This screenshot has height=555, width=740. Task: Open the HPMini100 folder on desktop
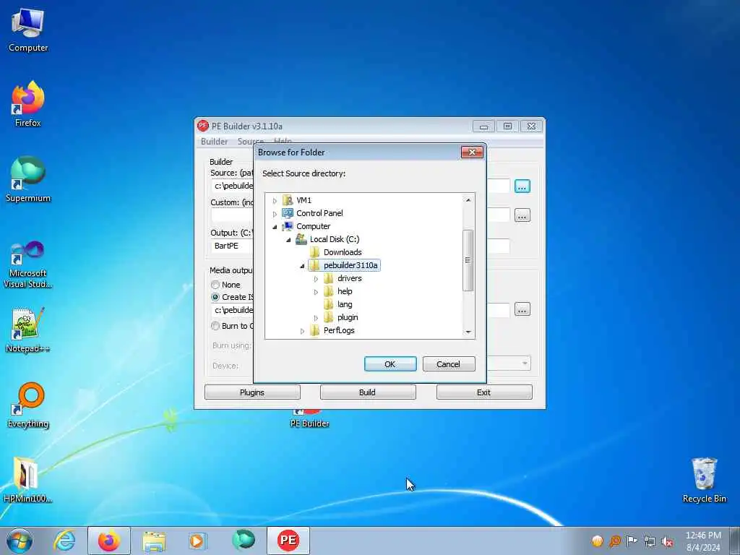[27, 480]
